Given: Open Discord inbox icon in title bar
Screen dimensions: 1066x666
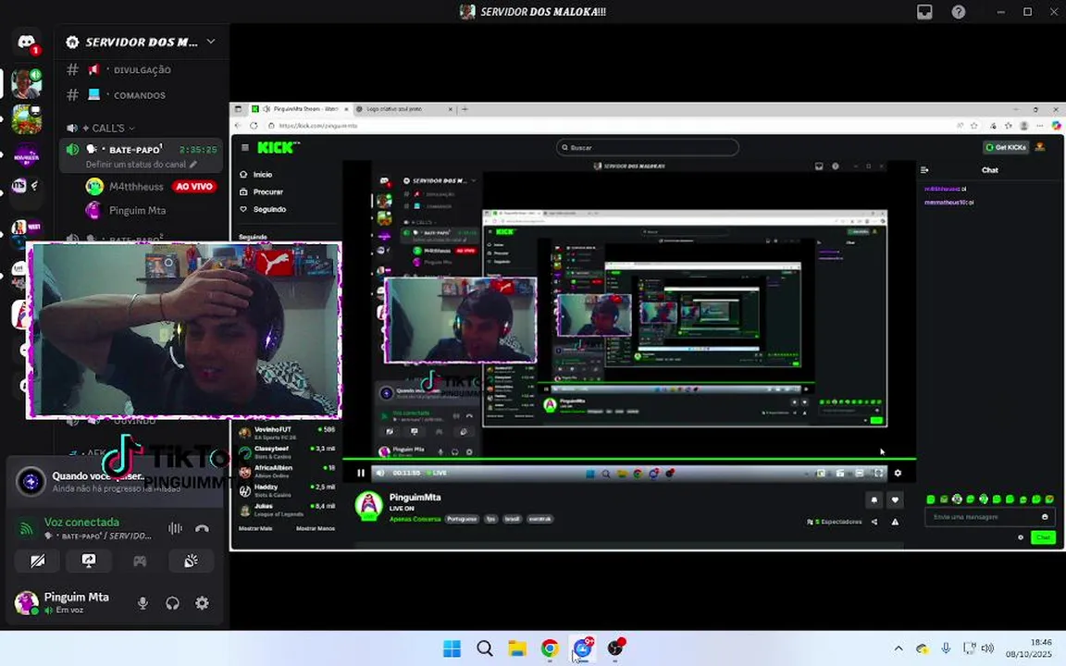Looking at the screenshot, I should point(924,11).
